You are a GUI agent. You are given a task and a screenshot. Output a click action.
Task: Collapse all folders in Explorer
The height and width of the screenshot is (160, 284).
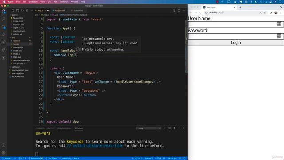tap(27, 11)
